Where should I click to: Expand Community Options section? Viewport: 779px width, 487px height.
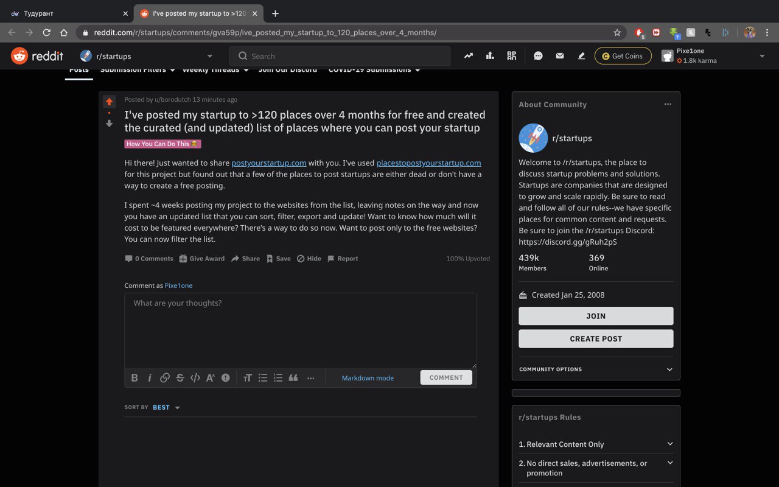tap(596, 369)
